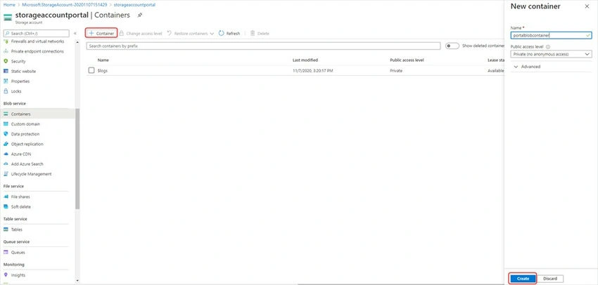
Task: Click the sidebar Search (Ctrl+/) field
Action: pos(36,34)
